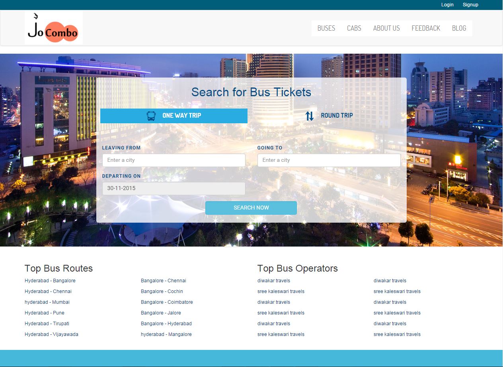The width and height of the screenshot is (503, 367).
Task: Open the Cabs menu item
Action: point(354,28)
